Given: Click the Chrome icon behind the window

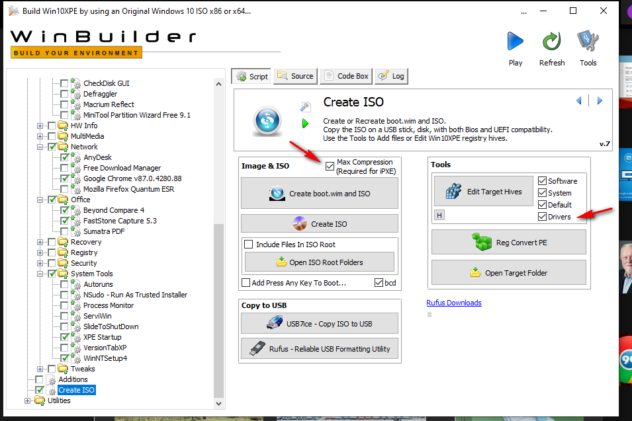Looking at the screenshot, I should [x=626, y=359].
